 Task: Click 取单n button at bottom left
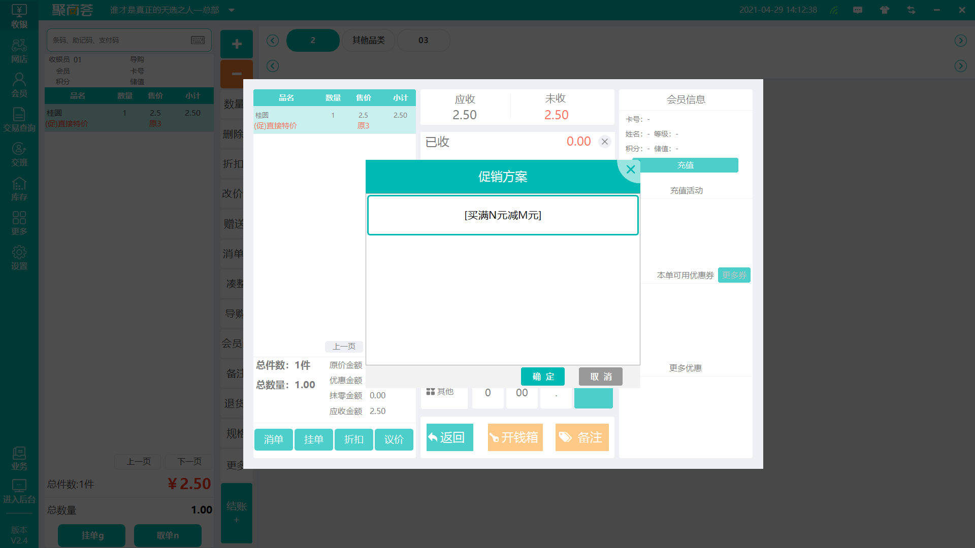pyautogui.click(x=168, y=535)
